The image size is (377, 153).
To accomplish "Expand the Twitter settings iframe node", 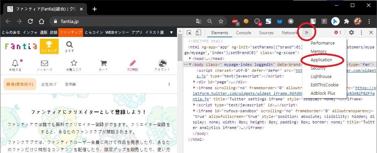I will pyautogui.click(x=194, y=88).
